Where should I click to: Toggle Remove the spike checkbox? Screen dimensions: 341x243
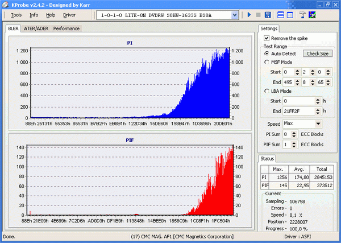(267, 38)
